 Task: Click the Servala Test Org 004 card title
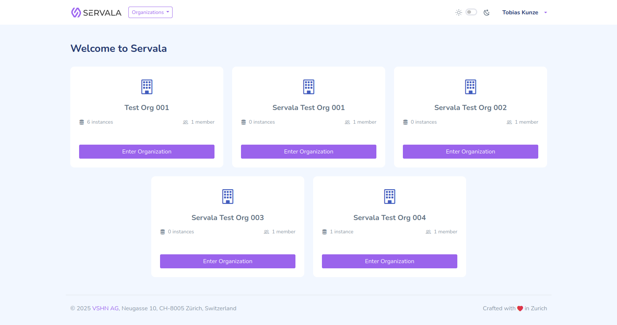click(389, 218)
